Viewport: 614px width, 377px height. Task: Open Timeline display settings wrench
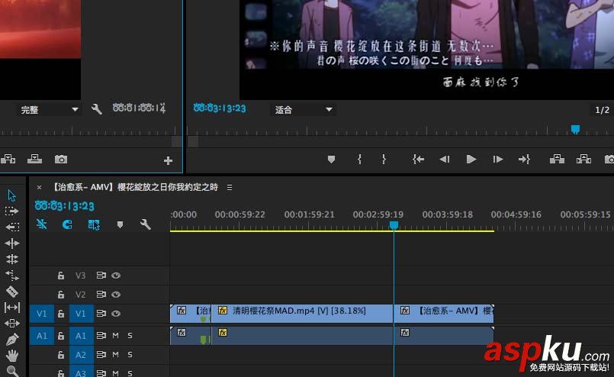(145, 224)
